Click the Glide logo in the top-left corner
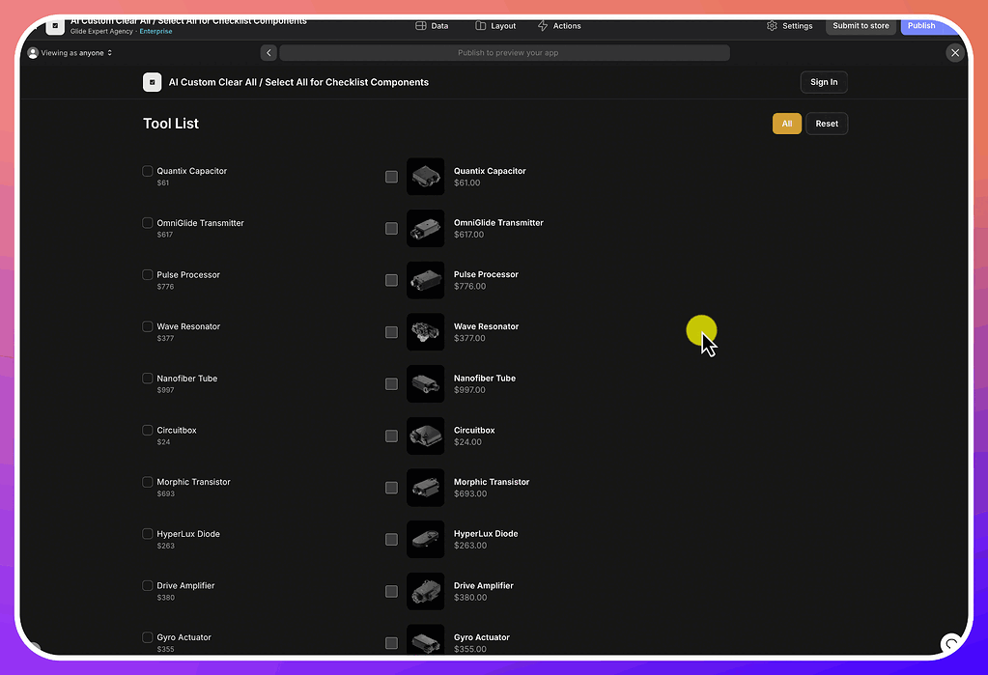This screenshot has width=988, height=675. 55,26
